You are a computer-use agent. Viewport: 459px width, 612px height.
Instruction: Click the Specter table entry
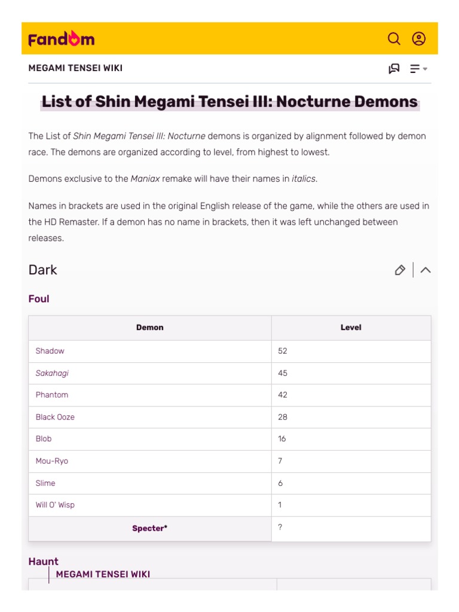click(x=149, y=528)
